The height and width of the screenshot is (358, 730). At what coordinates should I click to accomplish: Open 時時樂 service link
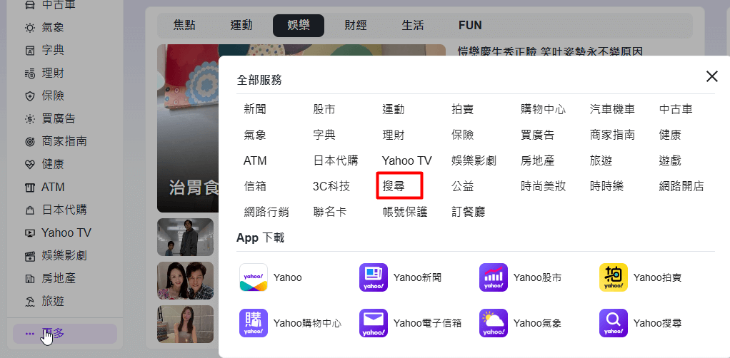(x=606, y=187)
